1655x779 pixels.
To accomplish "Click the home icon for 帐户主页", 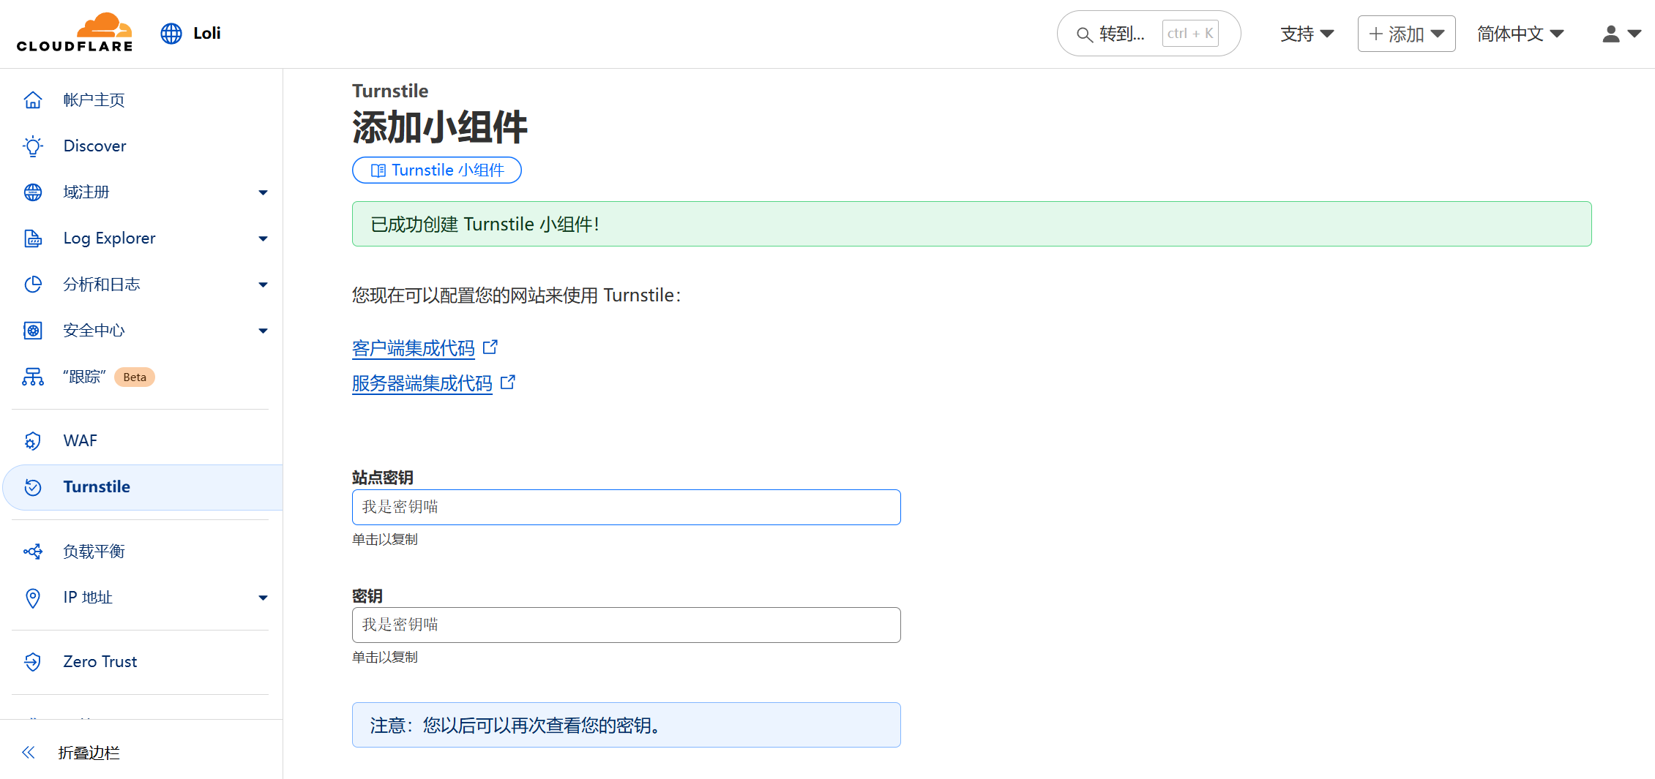I will (x=33, y=100).
